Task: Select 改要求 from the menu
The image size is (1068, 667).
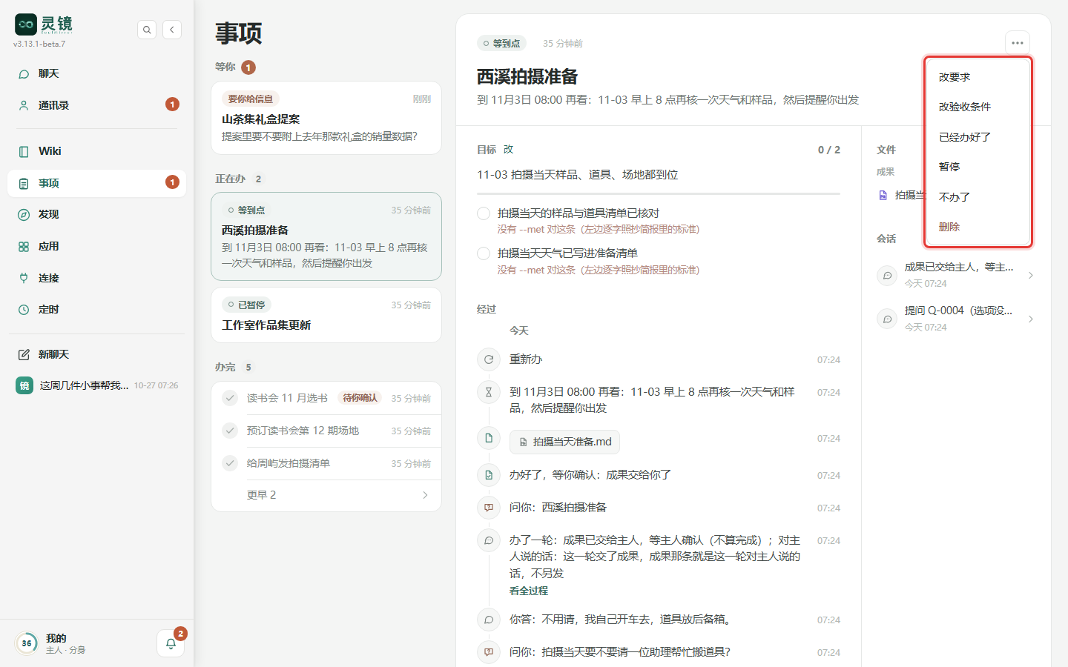Action: (978, 77)
